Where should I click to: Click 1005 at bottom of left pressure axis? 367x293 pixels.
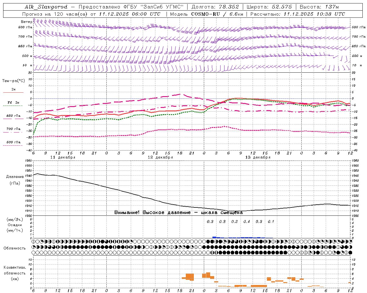point(28,216)
